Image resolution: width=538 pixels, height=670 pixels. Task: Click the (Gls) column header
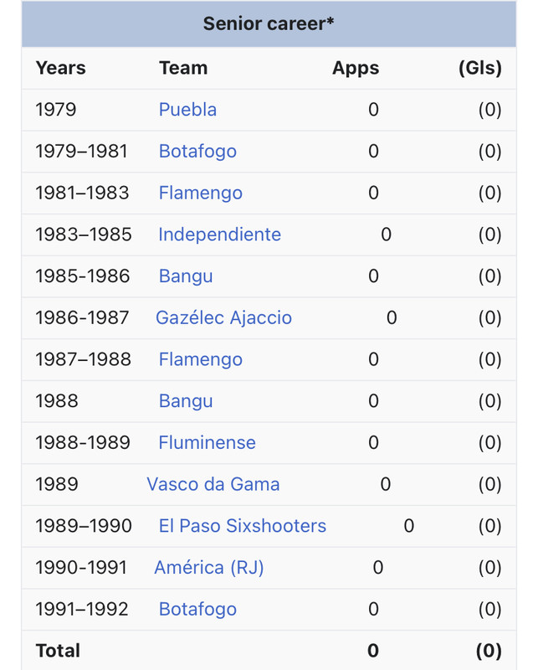click(x=480, y=68)
